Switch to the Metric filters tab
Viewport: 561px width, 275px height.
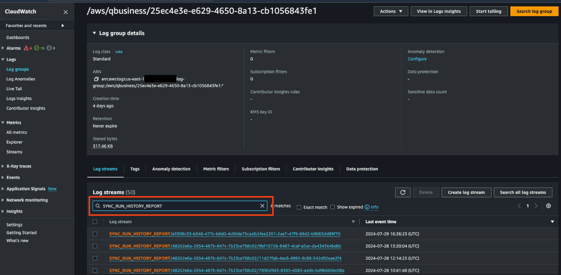tap(216, 169)
